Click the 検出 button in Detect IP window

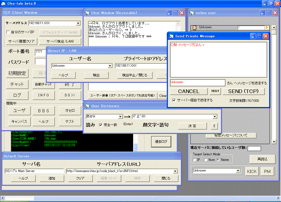(x=96, y=75)
